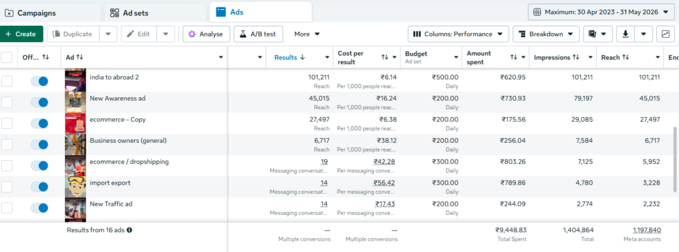Click the 1,404,864 total impressions value
679x252 pixels.
pyautogui.click(x=578, y=230)
